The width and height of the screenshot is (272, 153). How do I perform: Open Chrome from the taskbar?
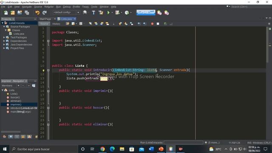[x=102, y=149]
